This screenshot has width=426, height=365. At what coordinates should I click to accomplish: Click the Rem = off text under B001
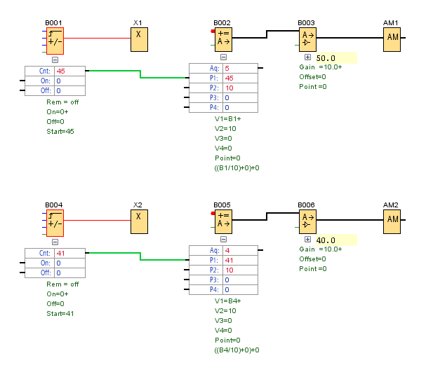pyautogui.click(x=62, y=102)
